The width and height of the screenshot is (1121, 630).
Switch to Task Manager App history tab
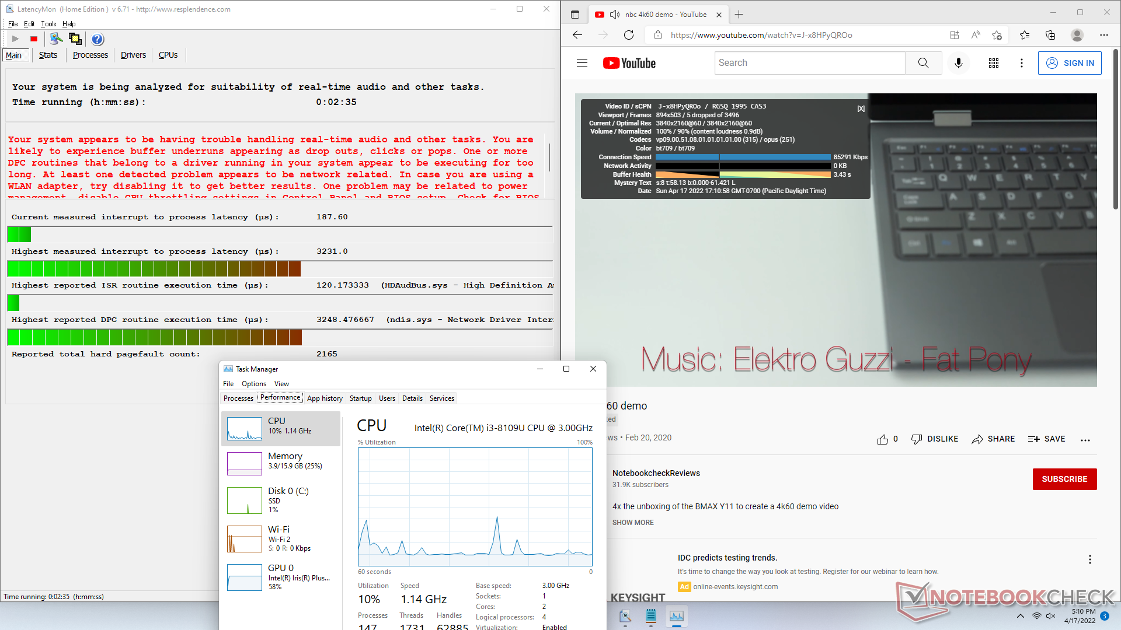[325, 398]
